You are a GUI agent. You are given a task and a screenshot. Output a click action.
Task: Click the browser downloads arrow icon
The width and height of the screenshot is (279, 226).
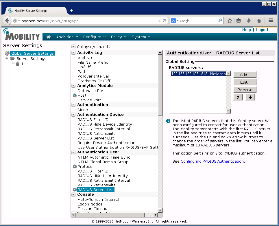pos(249,21)
